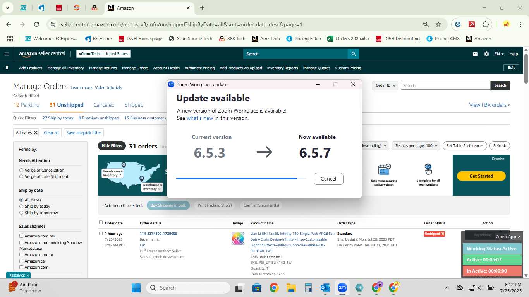This screenshot has height=297, width=529.
Task: Open Set Table Preferences
Action: pyautogui.click(x=465, y=146)
